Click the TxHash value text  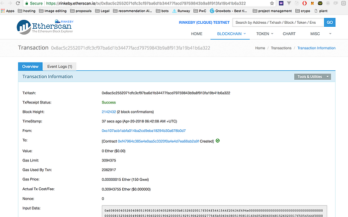click(x=166, y=93)
